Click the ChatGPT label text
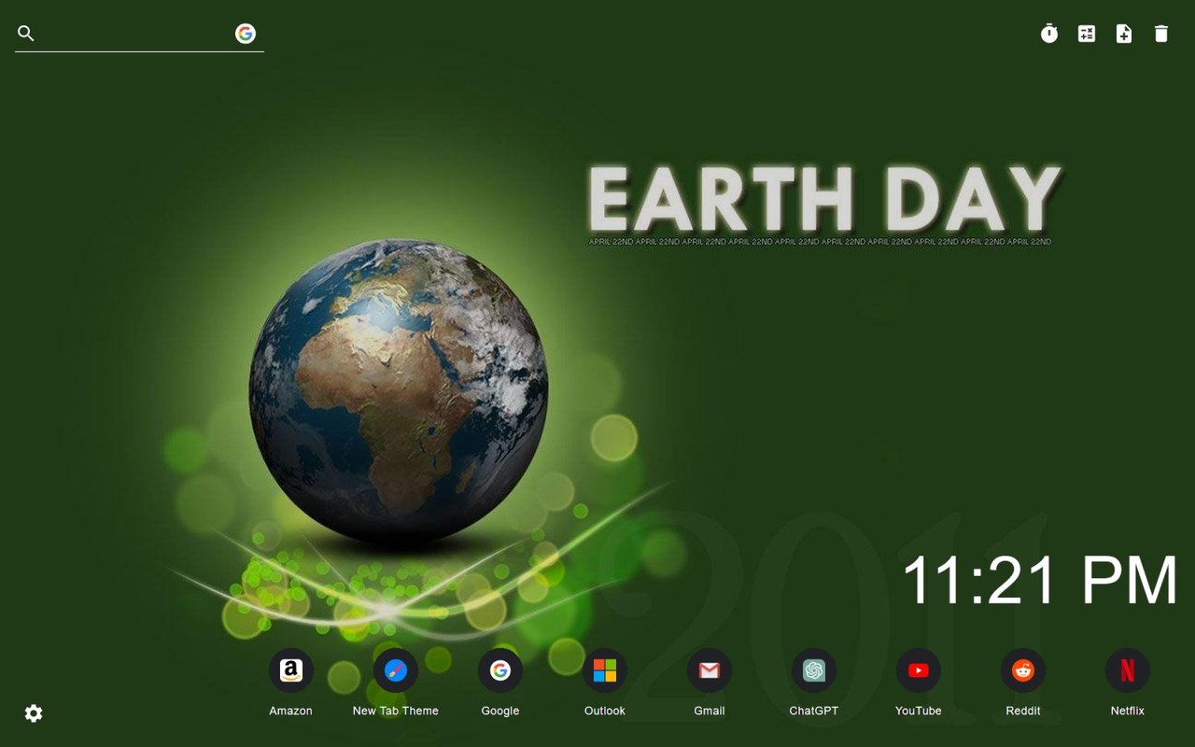This screenshot has height=747, width=1195. point(814,711)
